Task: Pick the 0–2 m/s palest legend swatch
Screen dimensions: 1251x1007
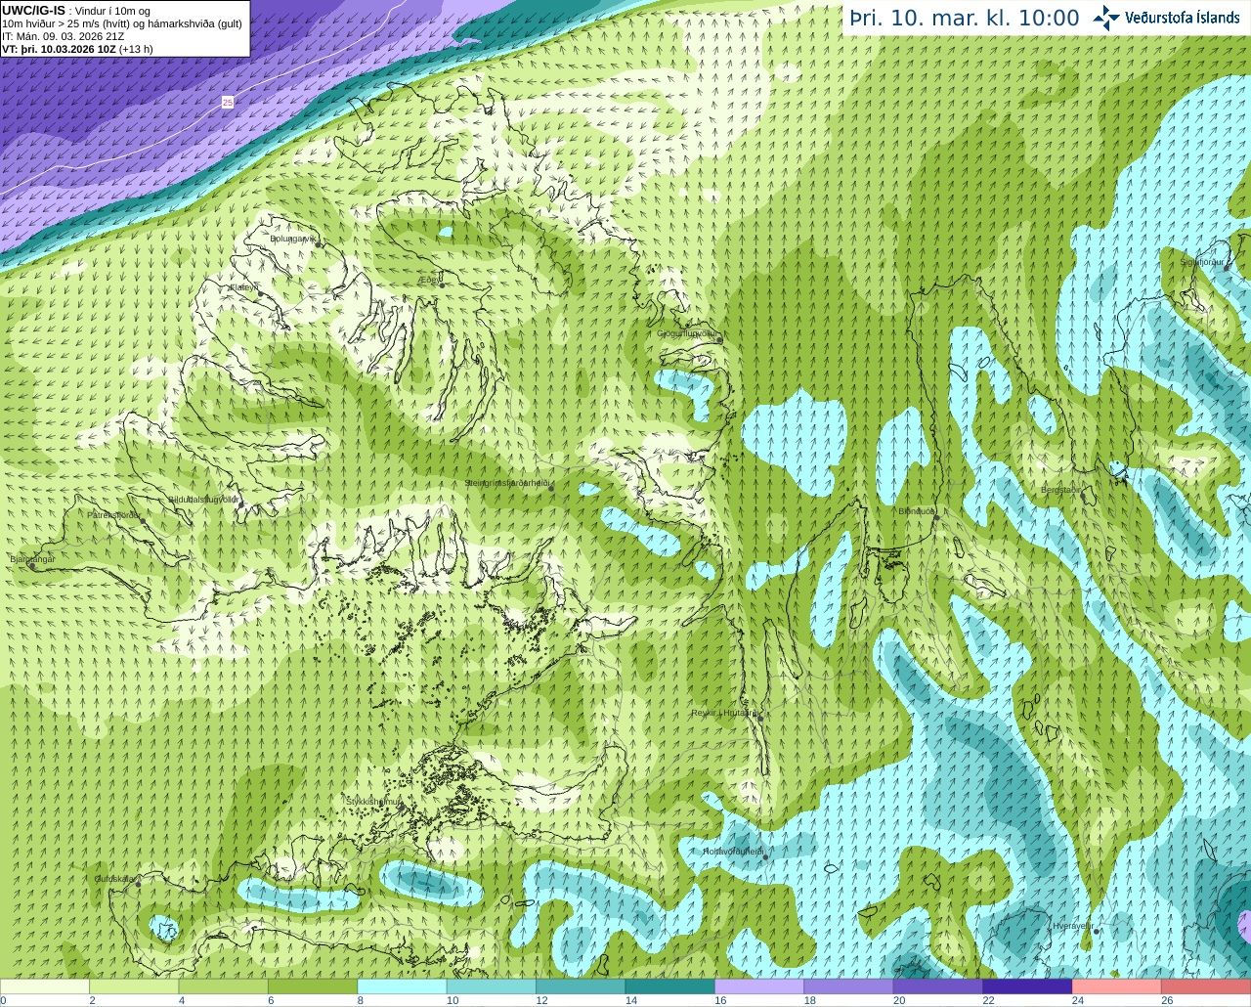Action: pos(45,986)
